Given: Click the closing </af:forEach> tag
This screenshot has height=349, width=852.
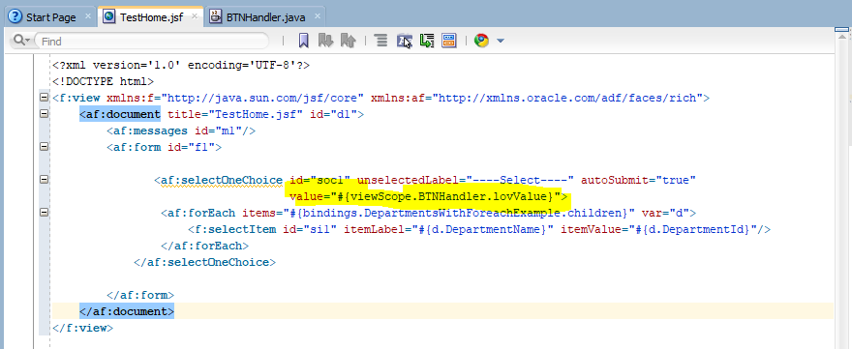Looking at the screenshot, I should (205, 246).
